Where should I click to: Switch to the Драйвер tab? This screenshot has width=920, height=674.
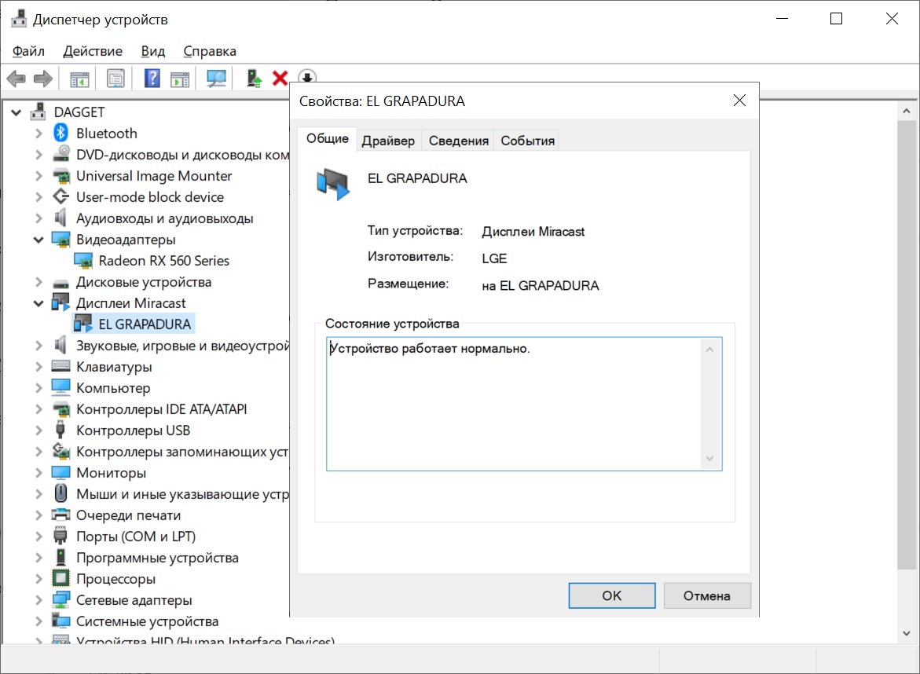(x=388, y=141)
